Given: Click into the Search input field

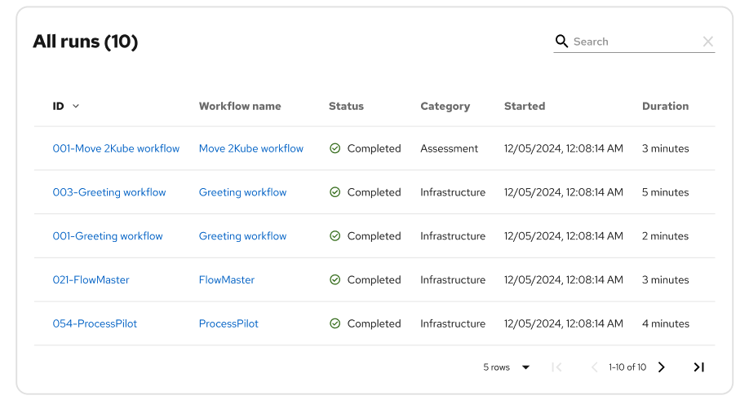Looking at the screenshot, I should click(632, 42).
